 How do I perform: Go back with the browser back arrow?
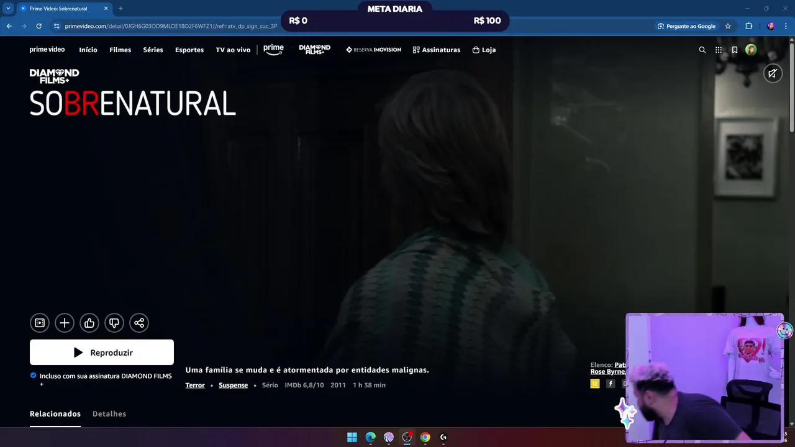[x=9, y=26]
